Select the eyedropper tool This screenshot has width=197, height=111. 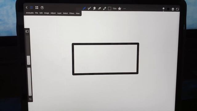coord(104,8)
